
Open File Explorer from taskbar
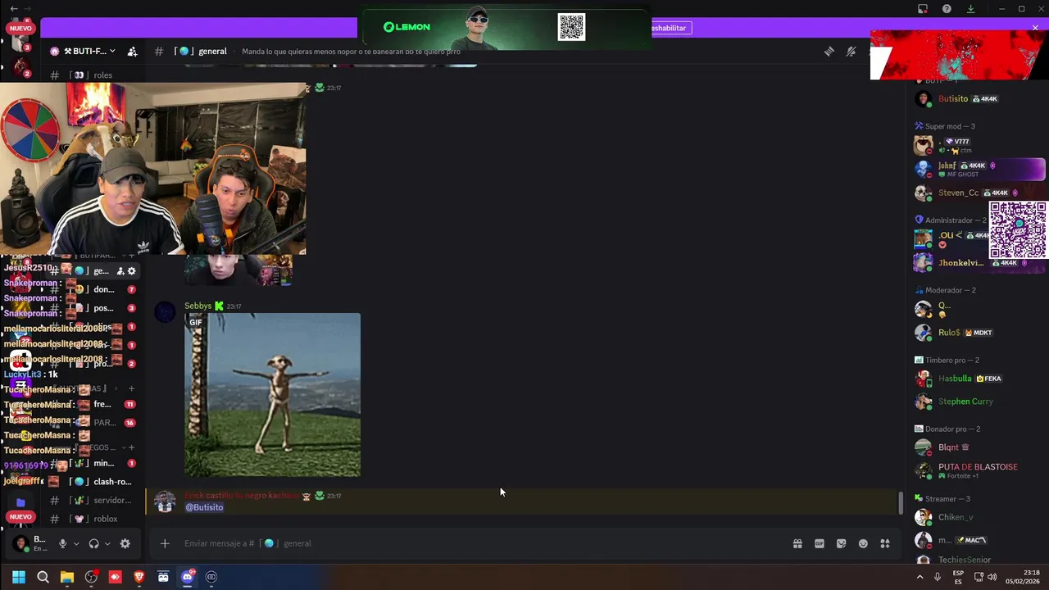coord(67,577)
